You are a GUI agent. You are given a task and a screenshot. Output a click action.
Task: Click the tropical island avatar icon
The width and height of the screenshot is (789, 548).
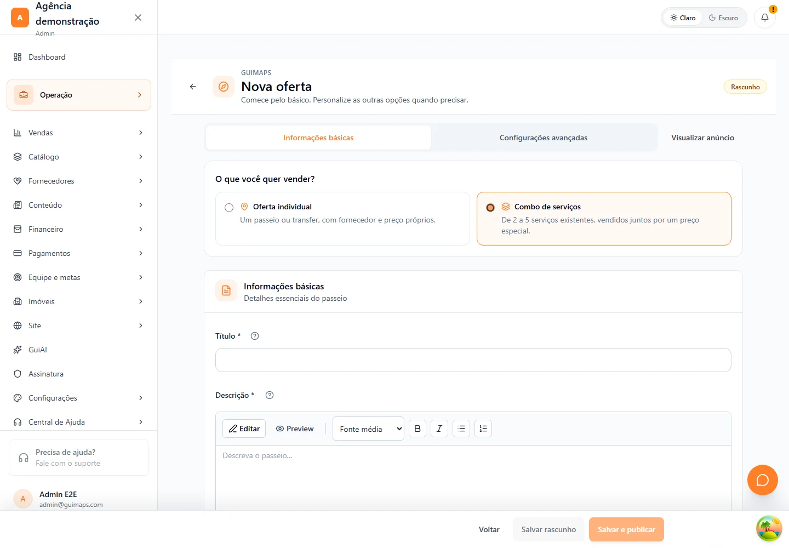tap(769, 528)
